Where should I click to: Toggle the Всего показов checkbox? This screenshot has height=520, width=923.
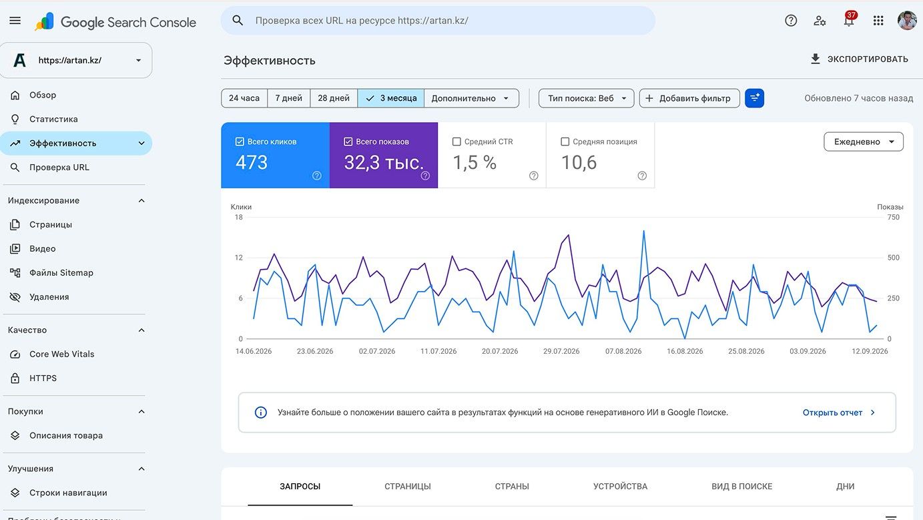[348, 142]
